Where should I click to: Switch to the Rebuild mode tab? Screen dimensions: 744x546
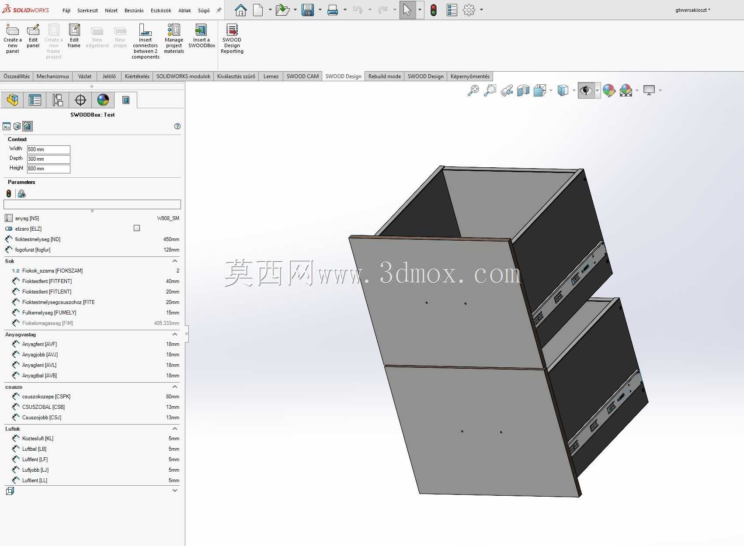click(x=385, y=76)
